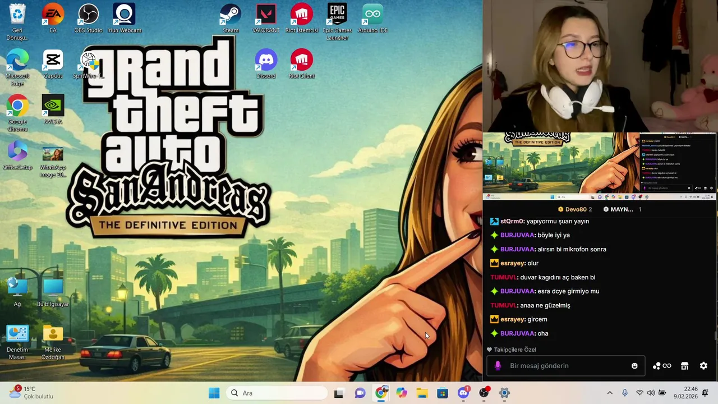Open the Steam desktop shortcut

[231, 18]
